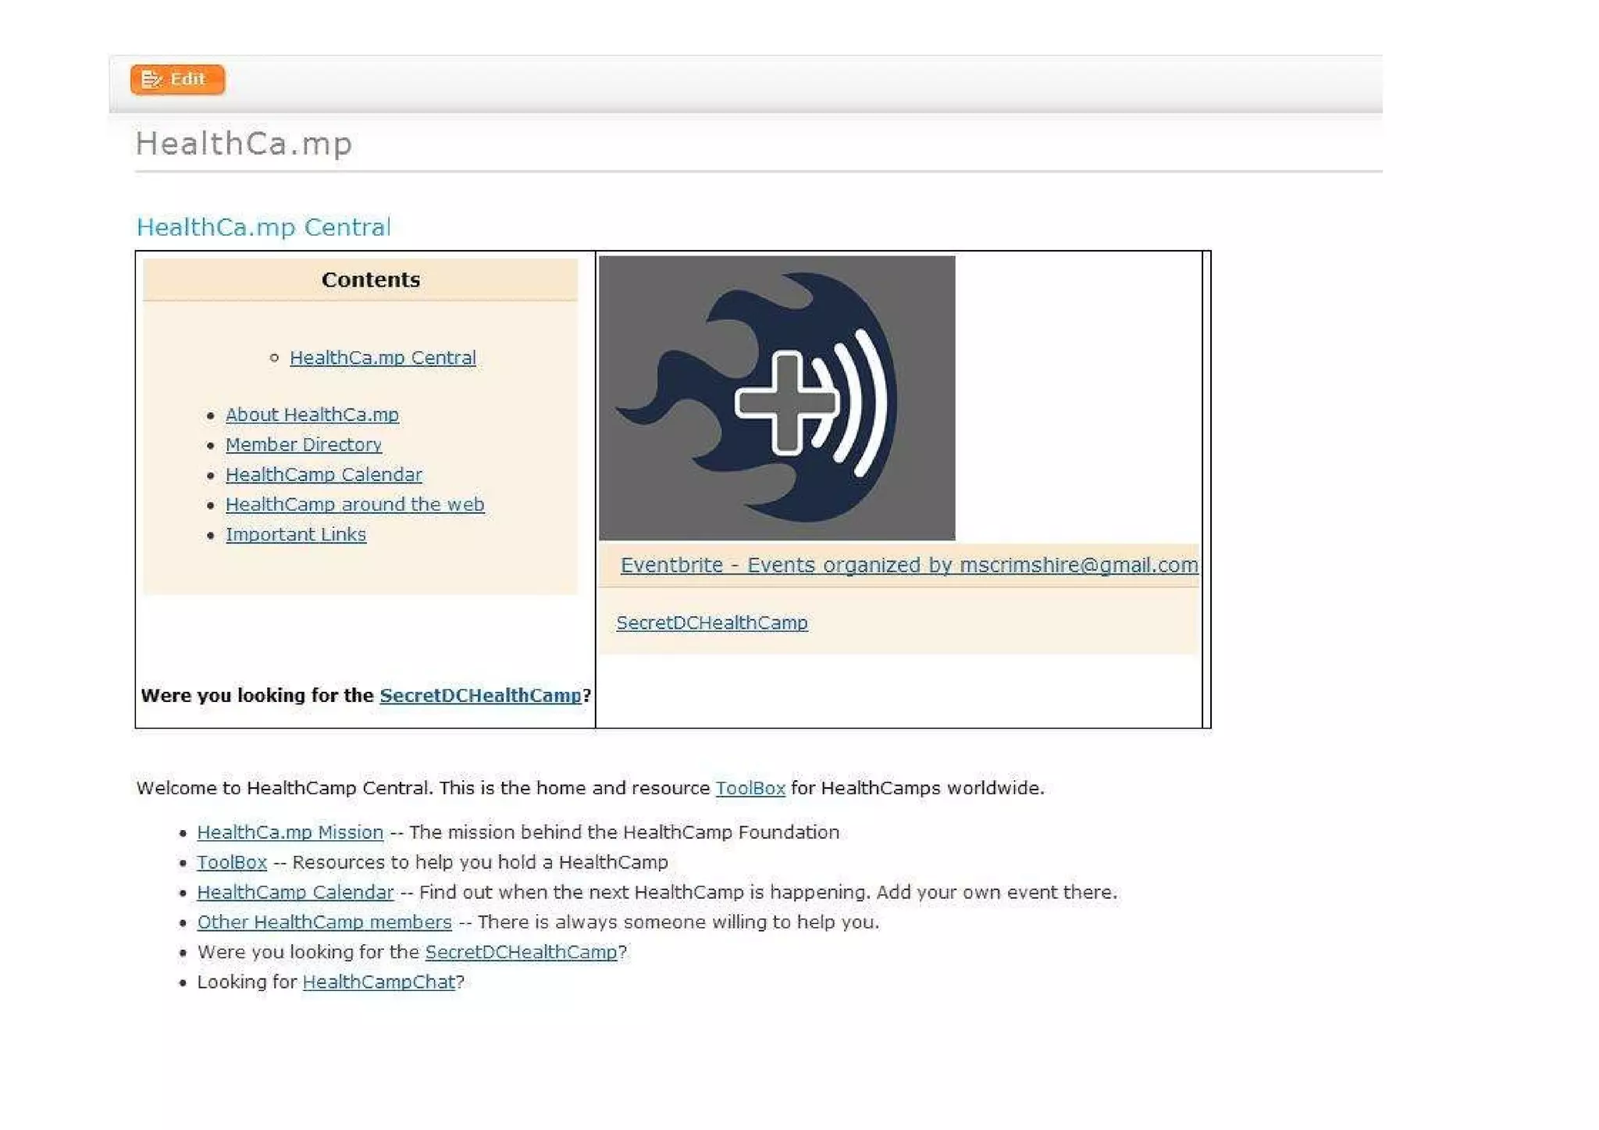Click the orange Edit button

pos(177,79)
